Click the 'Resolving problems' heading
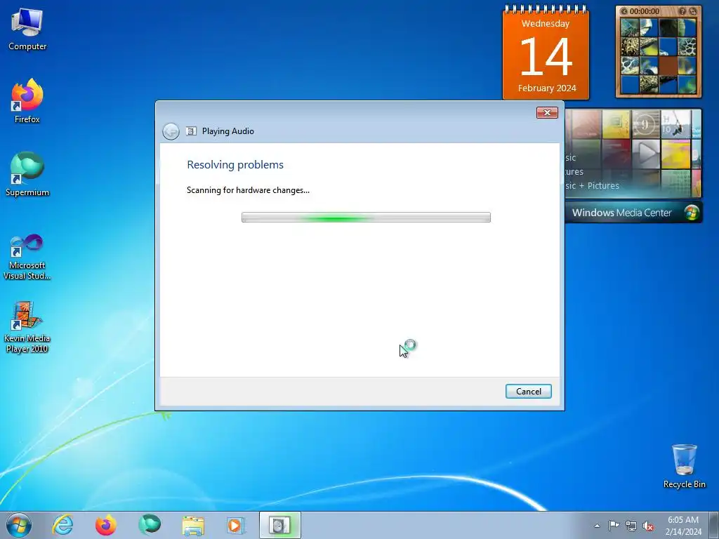The width and height of the screenshot is (719, 539). point(235,164)
